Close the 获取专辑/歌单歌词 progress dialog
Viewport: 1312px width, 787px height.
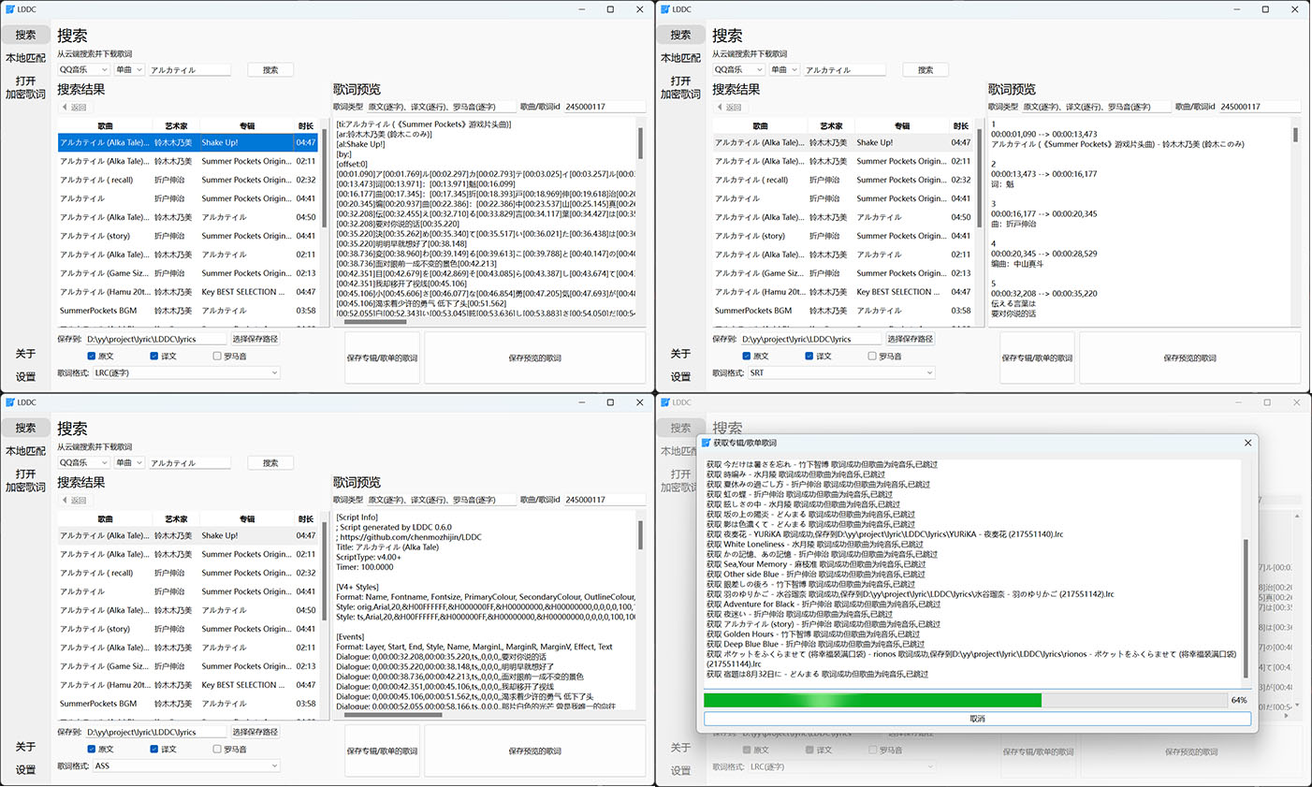(1247, 443)
